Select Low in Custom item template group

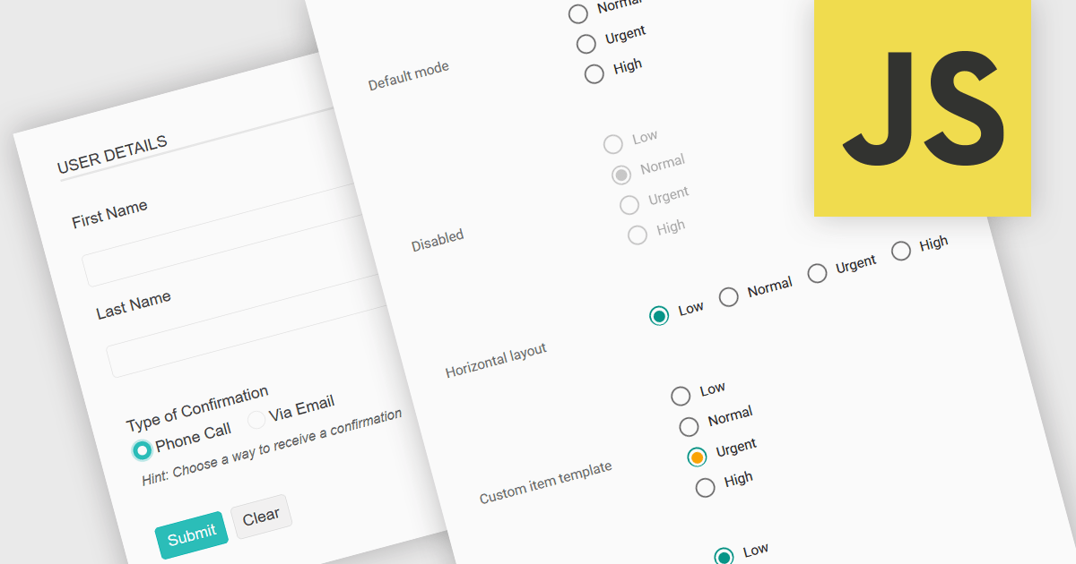[x=681, y=396]
